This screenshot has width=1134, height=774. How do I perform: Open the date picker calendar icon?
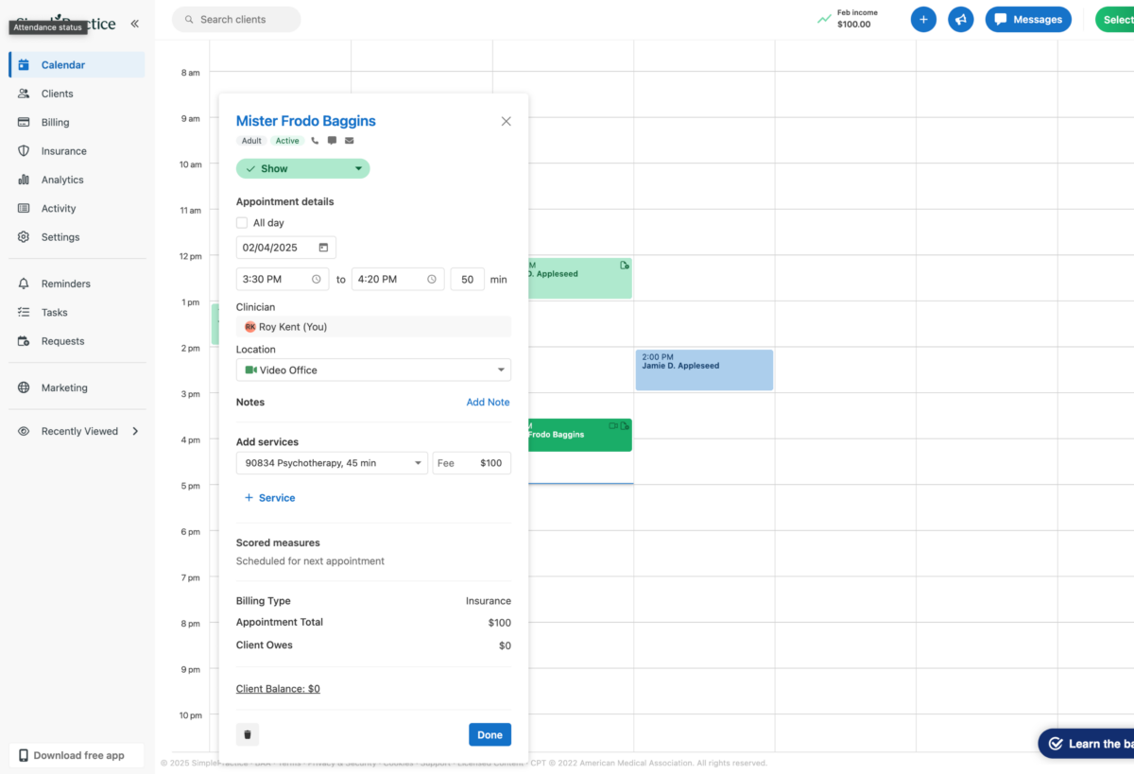[x=321, y=247]
